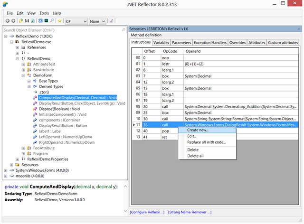This screenshot has height=224, width=304.
Task: Click the Open Assembly folder icon
Action: pyautogui.click(x=21, y=21)
